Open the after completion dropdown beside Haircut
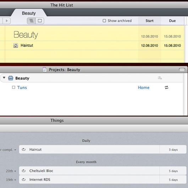Viewport: 188px width, 188px height. pyautogui.click(x=8, y=150)
